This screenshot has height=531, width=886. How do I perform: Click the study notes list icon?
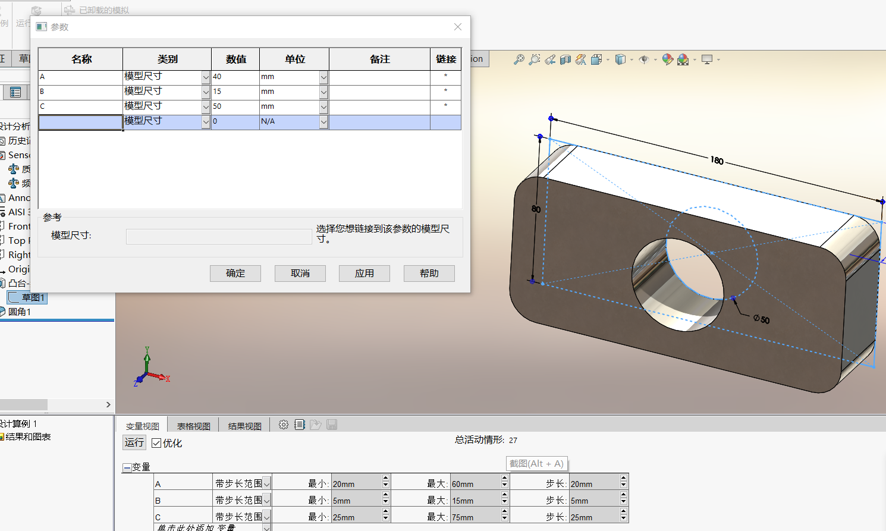click(300, 425)
